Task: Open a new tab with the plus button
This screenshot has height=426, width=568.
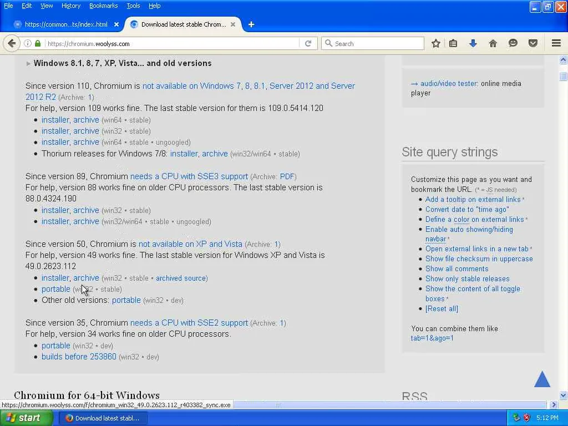Action: [251, 24]
